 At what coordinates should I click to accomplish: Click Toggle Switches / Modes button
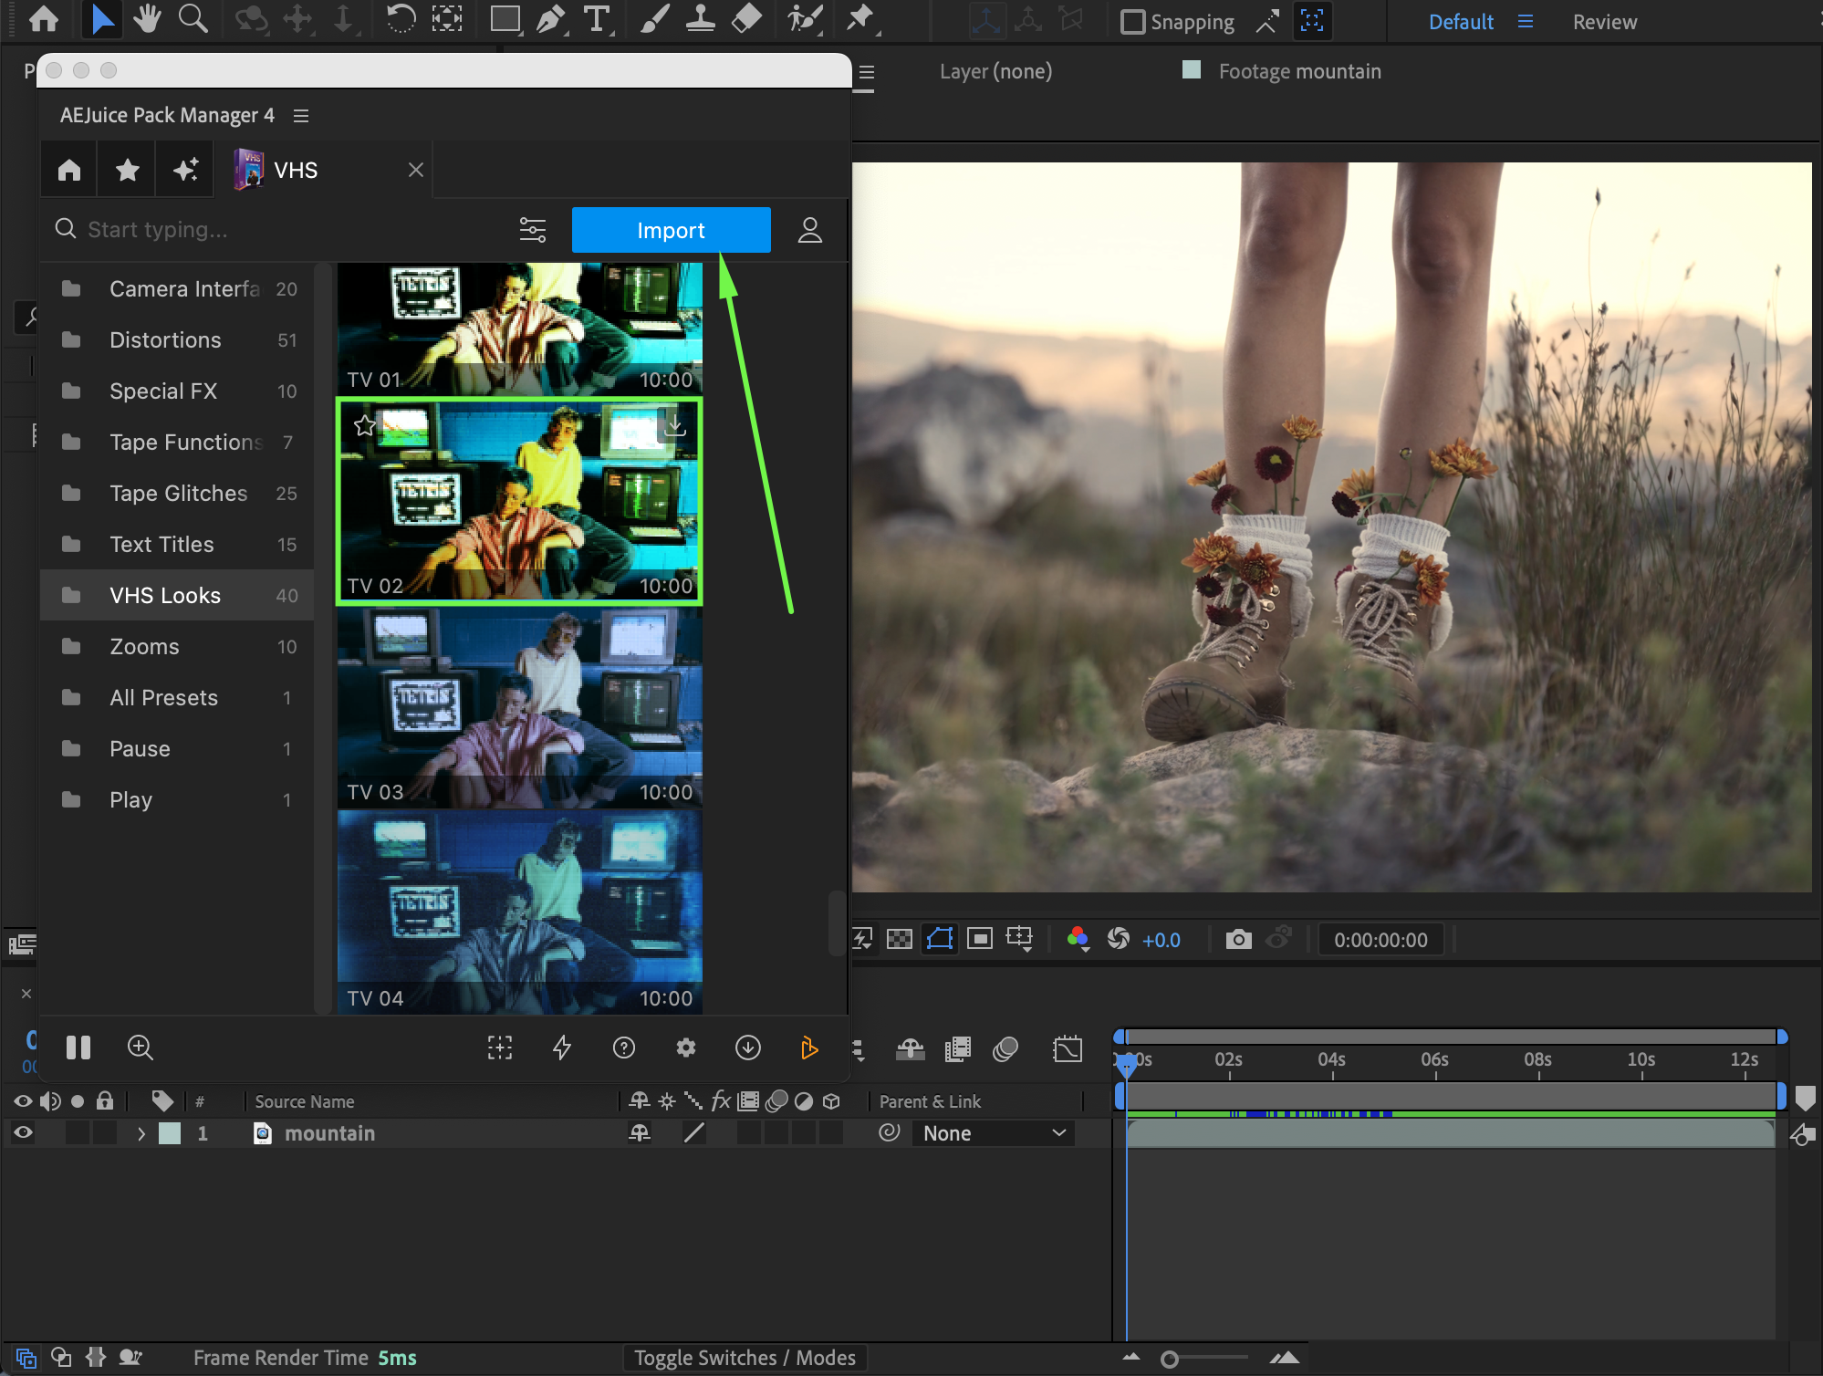coord(745,1358)
